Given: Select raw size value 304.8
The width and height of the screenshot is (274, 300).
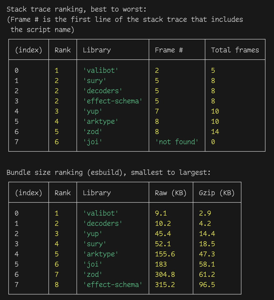Looking at the screenshot, I should [x=165, y=274].
